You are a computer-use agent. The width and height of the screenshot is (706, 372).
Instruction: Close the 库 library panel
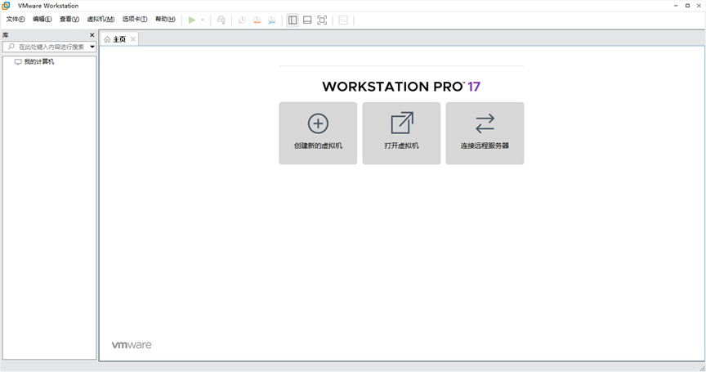click(x=92, y=35)
